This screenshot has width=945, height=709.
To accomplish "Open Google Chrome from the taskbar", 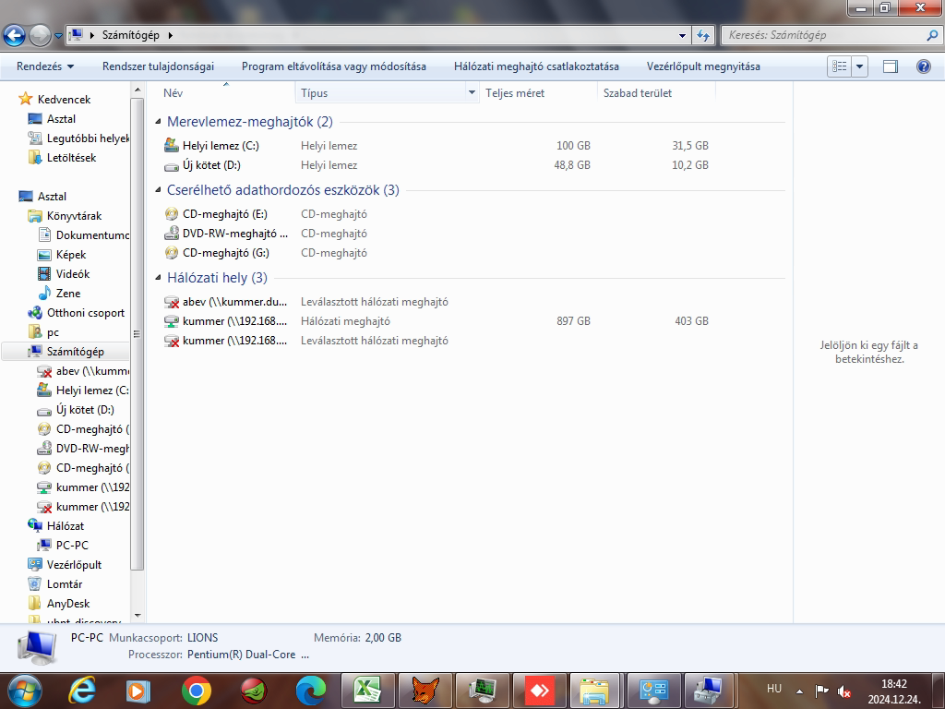I will tap(196, 690).
